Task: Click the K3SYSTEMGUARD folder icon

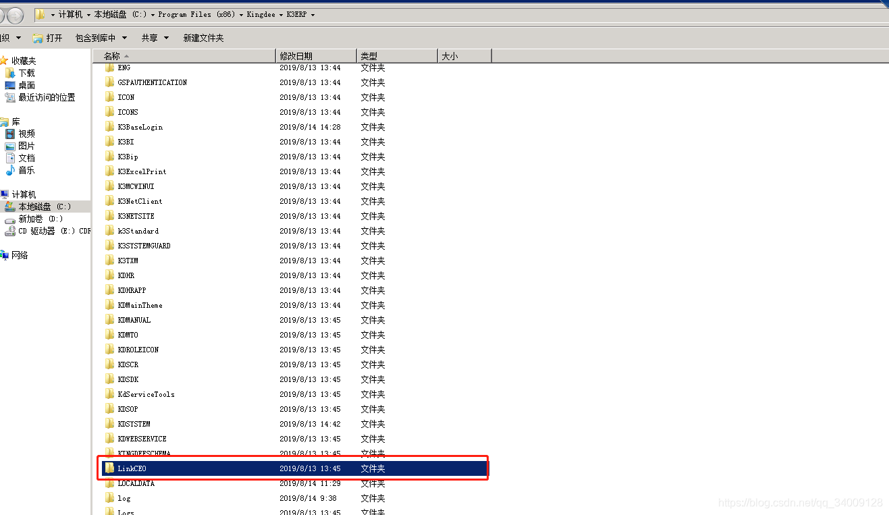Action: click(x=110, y=246)
